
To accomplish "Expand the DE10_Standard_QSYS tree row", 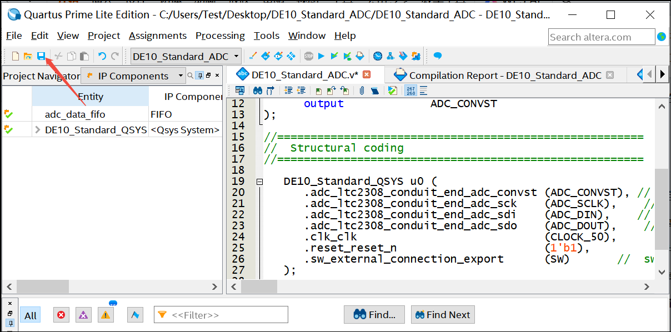I will point(38,130).
